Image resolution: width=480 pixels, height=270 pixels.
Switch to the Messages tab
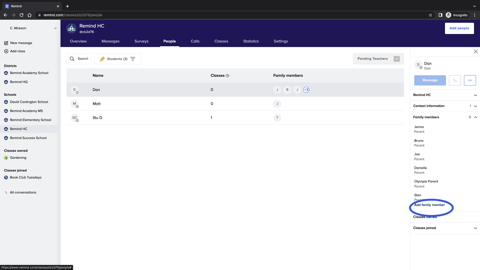coord(110,41)
